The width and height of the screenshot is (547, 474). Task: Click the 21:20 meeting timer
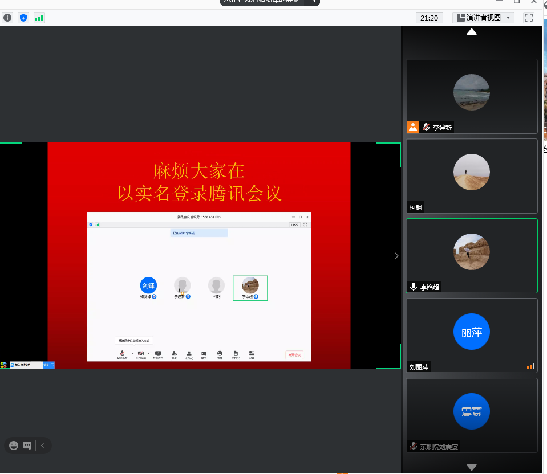429,18
